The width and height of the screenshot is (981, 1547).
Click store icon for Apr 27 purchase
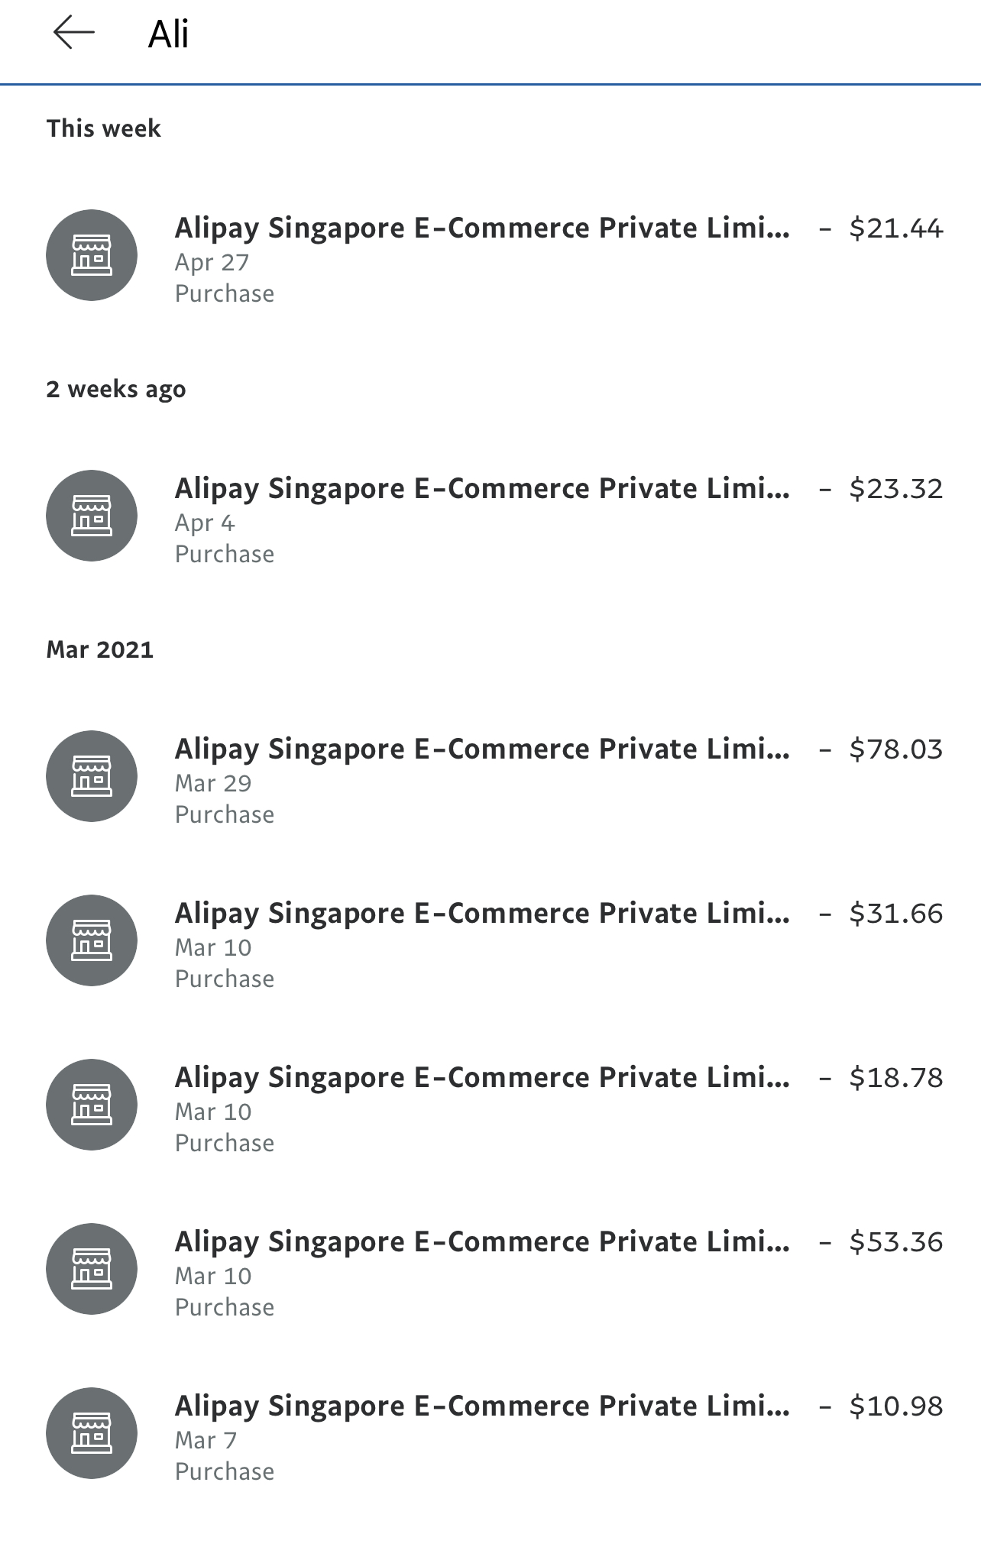tap(92, 255)
